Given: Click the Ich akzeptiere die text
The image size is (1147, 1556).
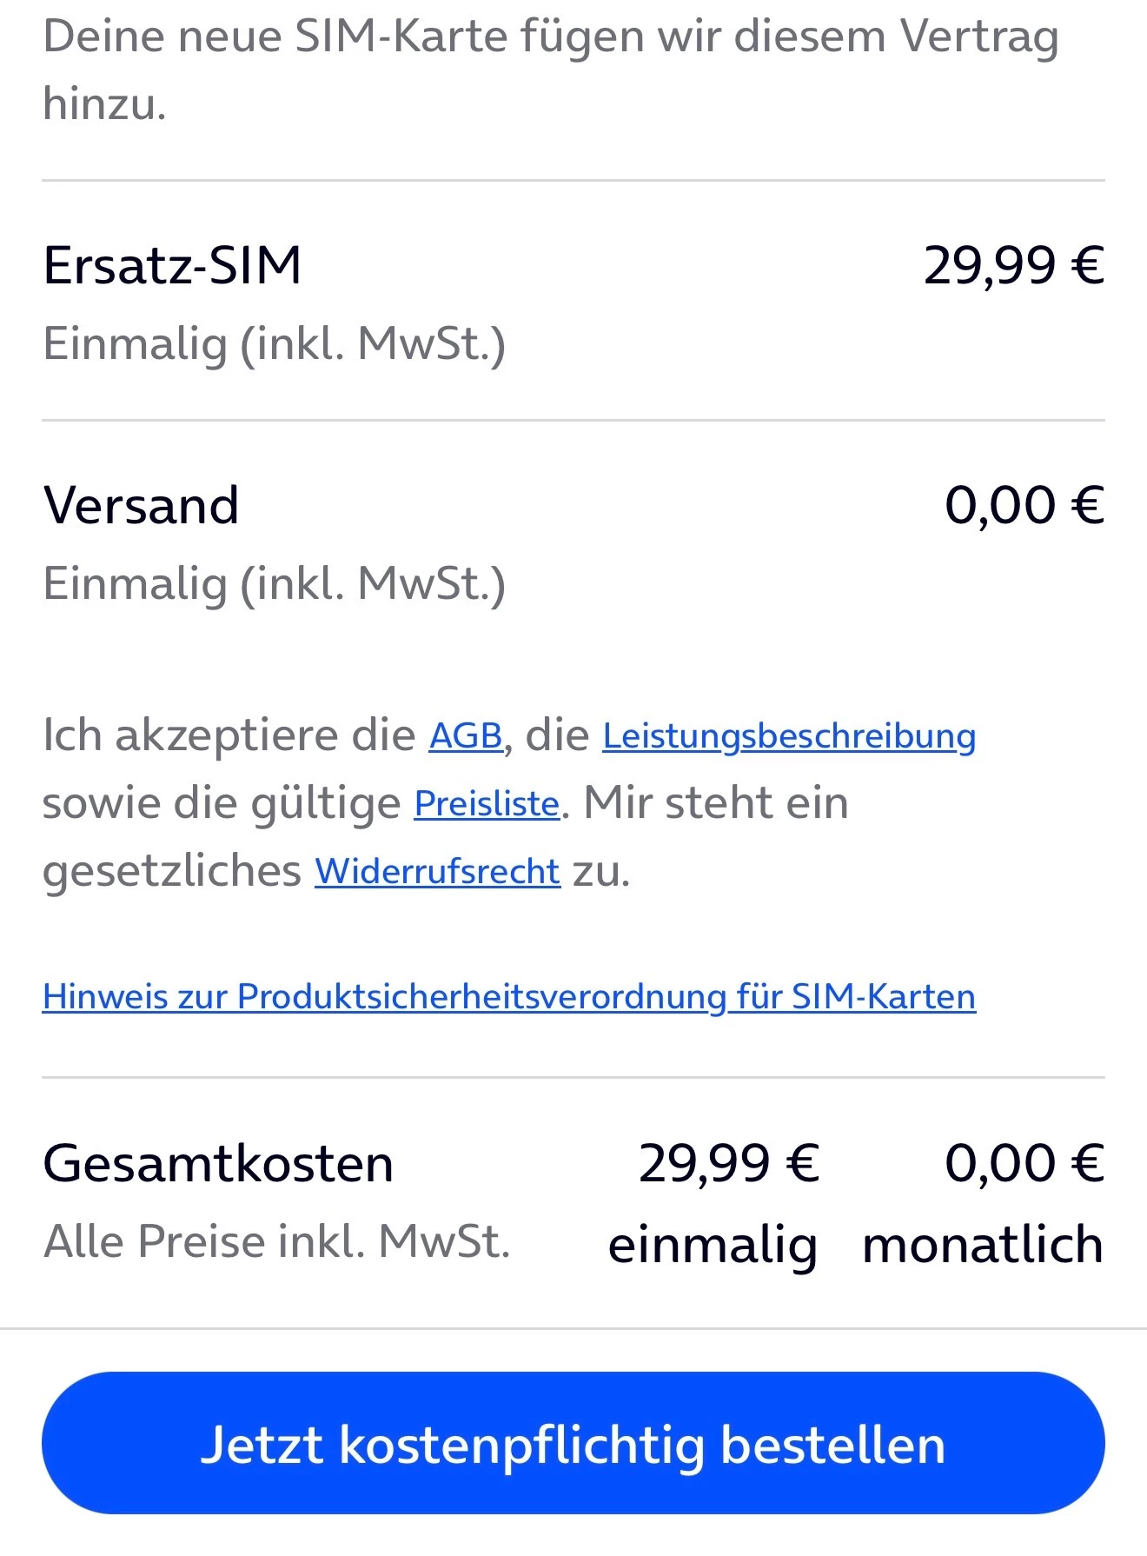Looking at the screenshot, I should (x=229, y=736).
